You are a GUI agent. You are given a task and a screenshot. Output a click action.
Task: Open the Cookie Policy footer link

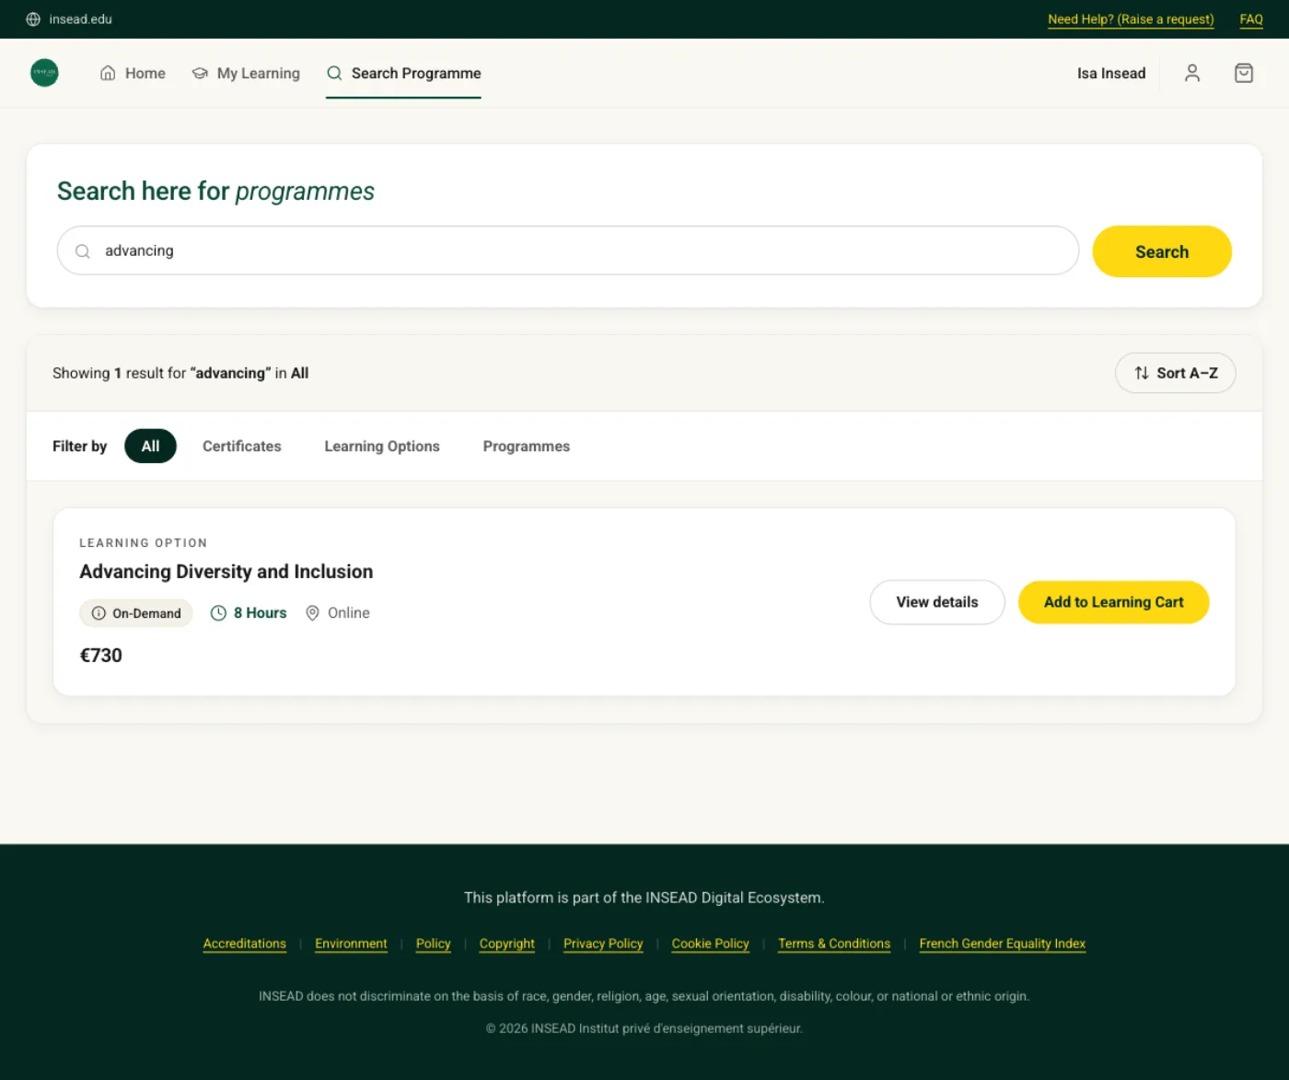(711, 944)
